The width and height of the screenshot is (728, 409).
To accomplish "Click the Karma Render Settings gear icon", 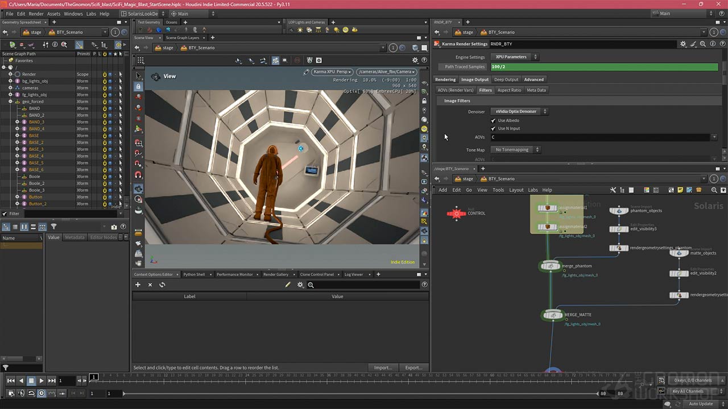I will point(683,44).
